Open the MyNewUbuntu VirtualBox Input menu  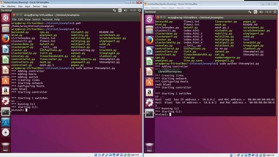(x=27, y=6)
